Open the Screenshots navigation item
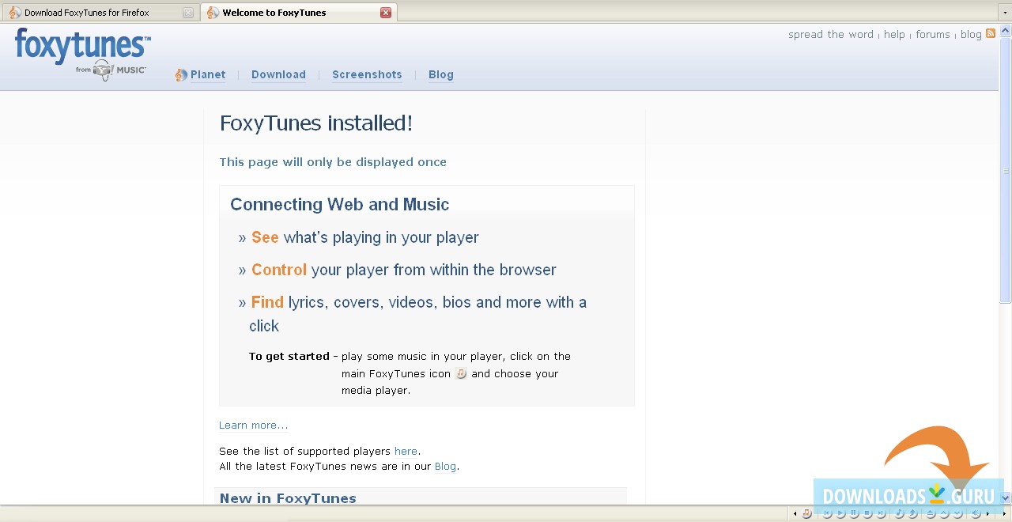Image resolution: width=1012 pixels, height=522 pixels. (x=367, y=74)
